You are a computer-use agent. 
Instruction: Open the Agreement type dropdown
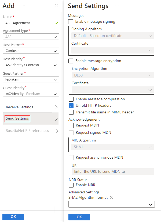click(31, 37)
